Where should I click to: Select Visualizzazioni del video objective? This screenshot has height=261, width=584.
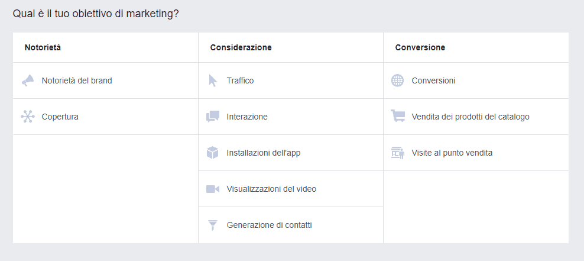tap(271, 189)
